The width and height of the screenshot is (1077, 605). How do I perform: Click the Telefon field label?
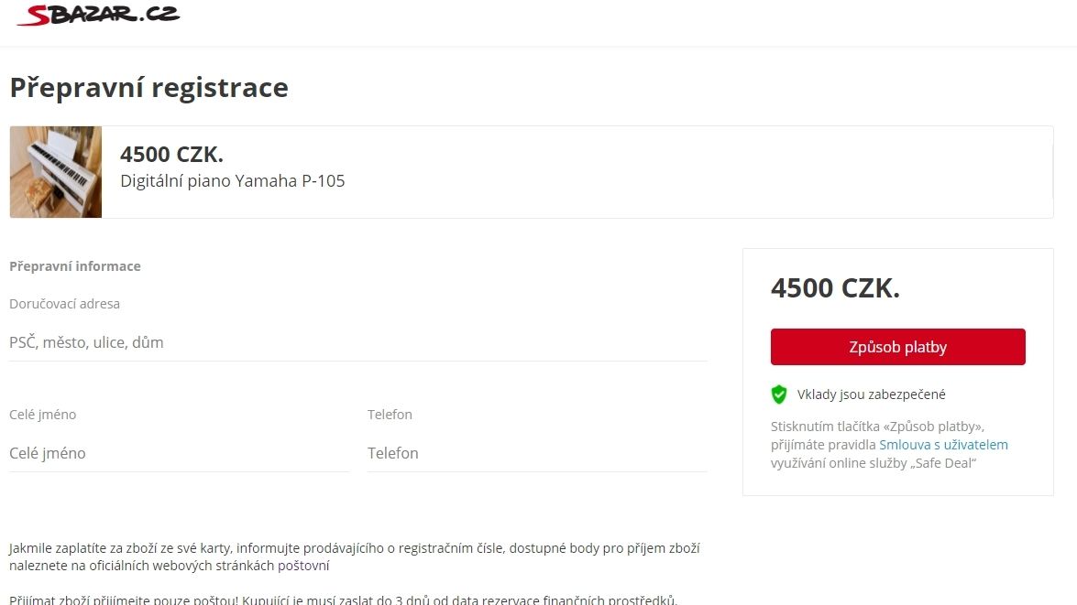point(390,415)
